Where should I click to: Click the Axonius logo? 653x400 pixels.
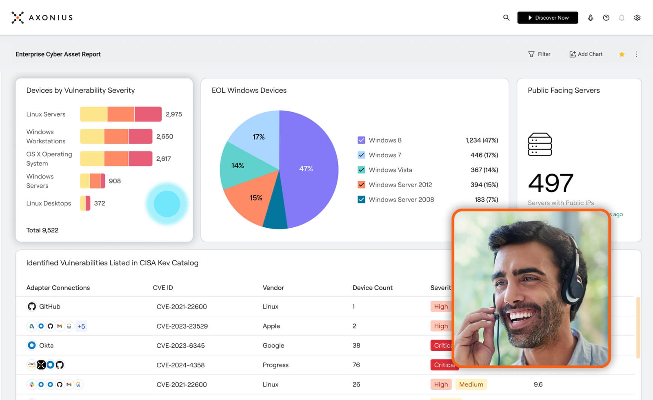41,18
